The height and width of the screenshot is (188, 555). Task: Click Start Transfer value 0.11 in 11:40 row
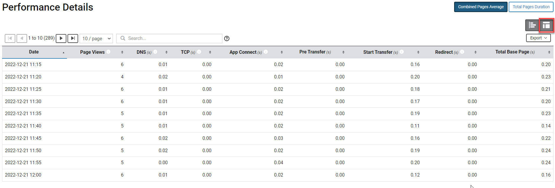[x=415, y=126]
